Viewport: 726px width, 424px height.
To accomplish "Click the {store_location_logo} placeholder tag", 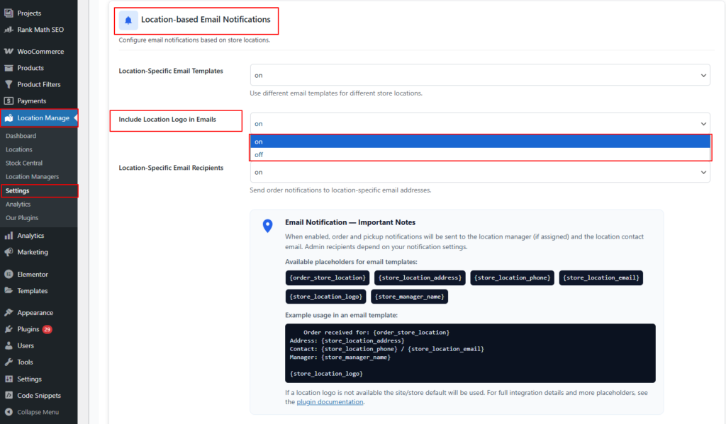I will tap(327, 297).
